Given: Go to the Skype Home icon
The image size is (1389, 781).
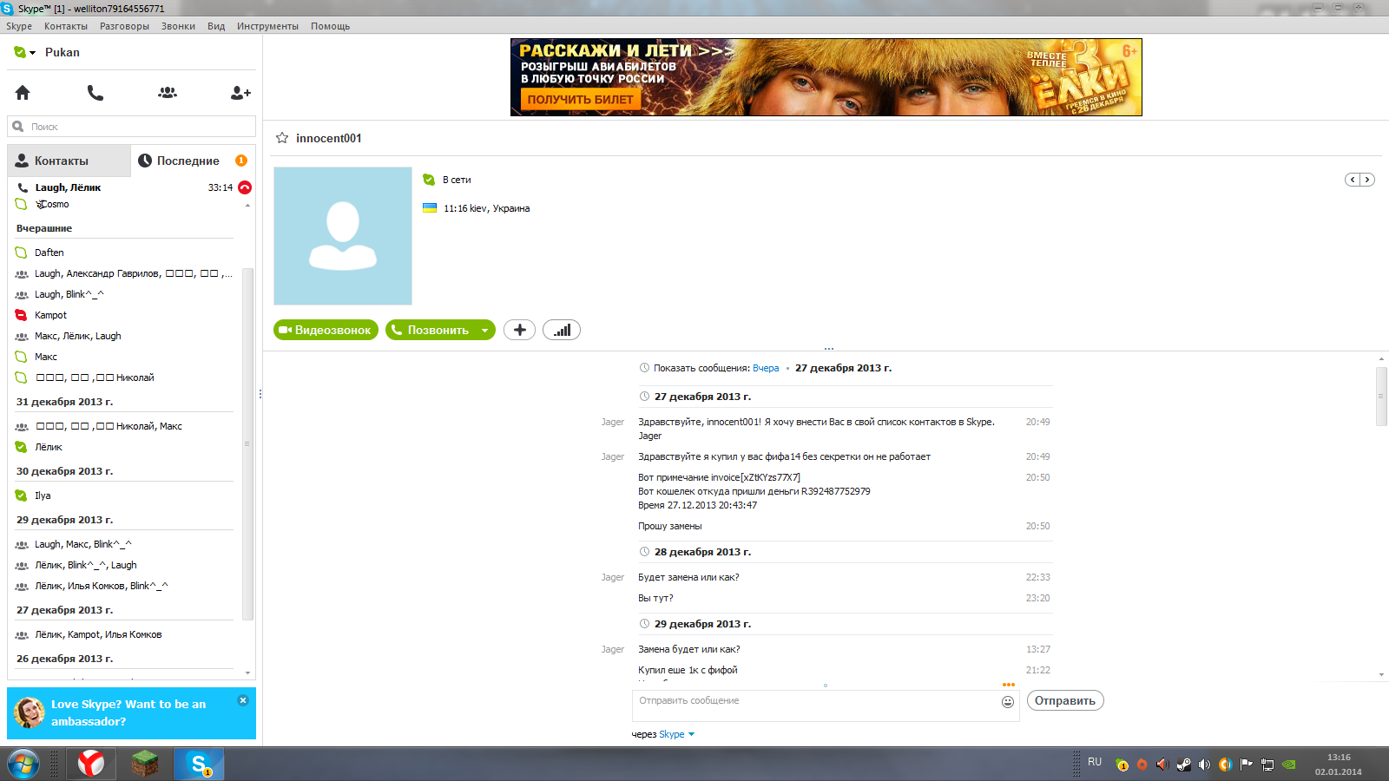Looking at the screenshot, I should point(23,93).
